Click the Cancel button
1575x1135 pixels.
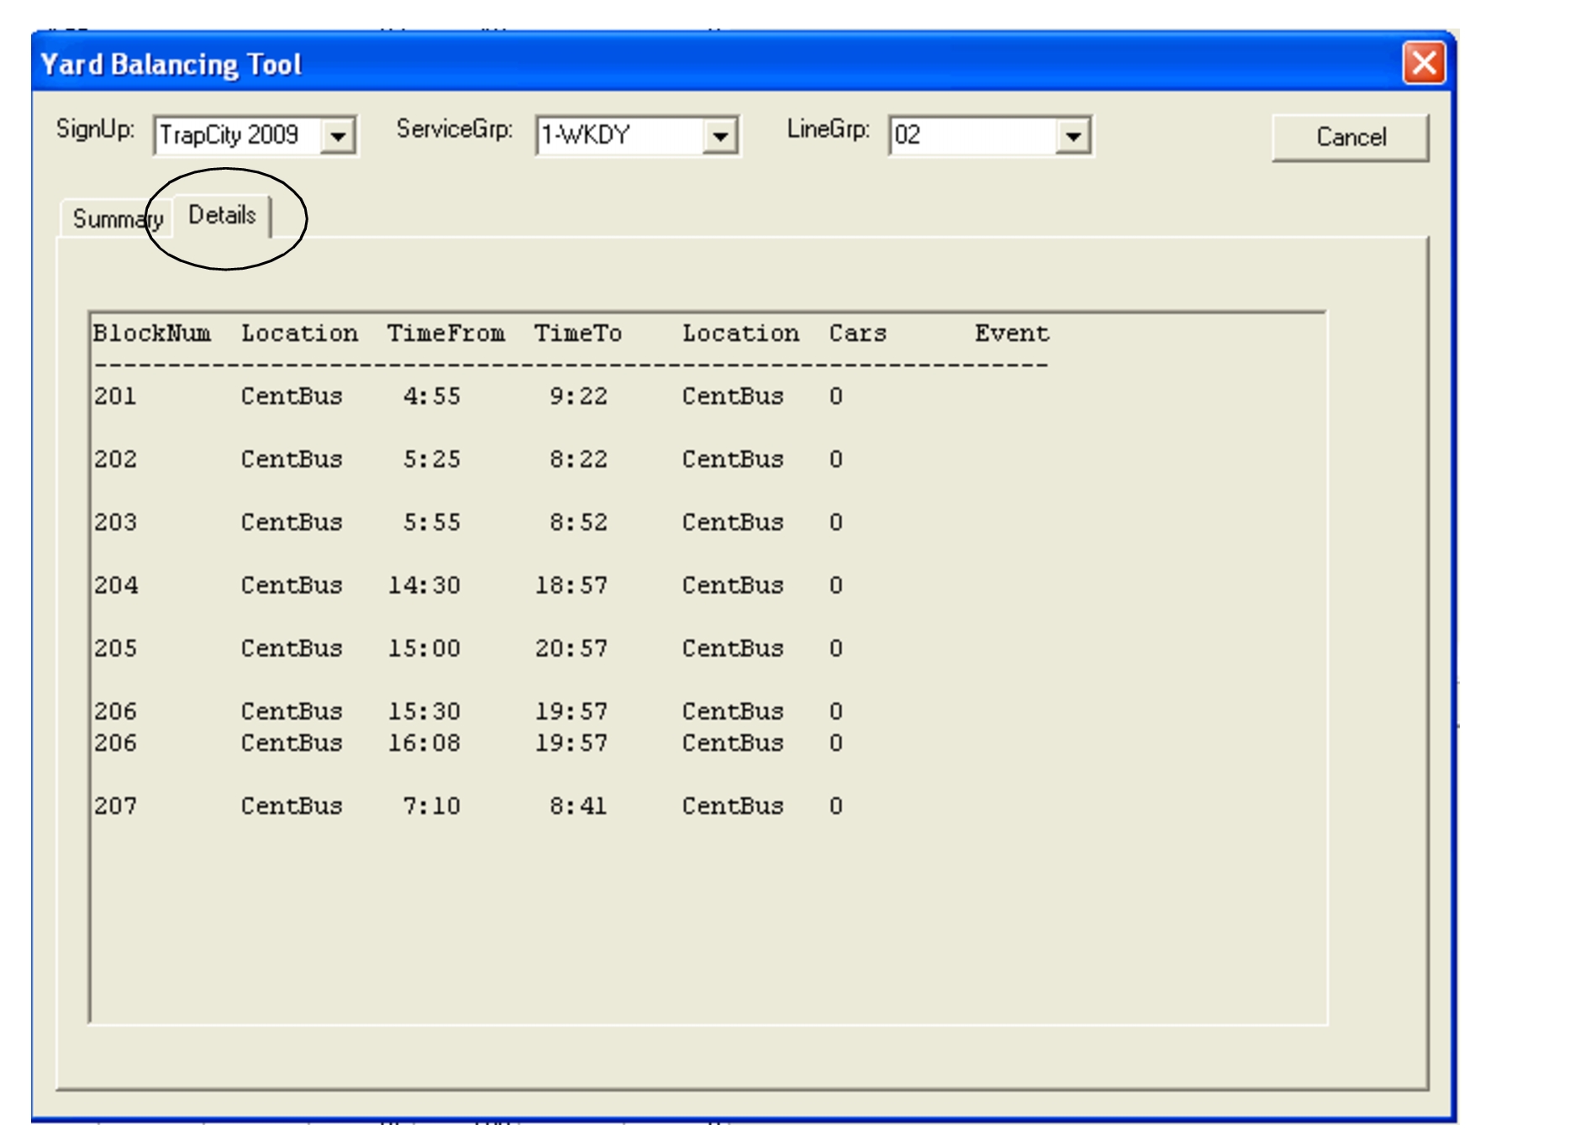click(1351, 136)
